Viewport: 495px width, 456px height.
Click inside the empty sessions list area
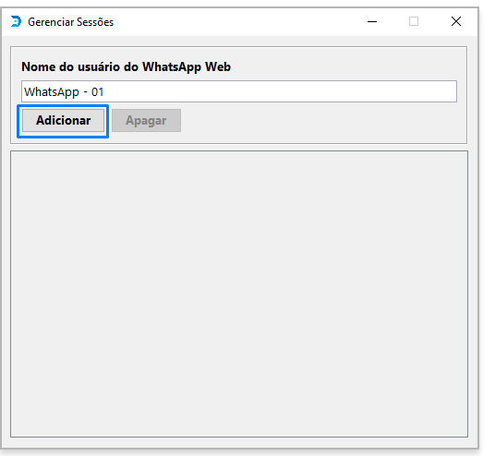point(239,294)
